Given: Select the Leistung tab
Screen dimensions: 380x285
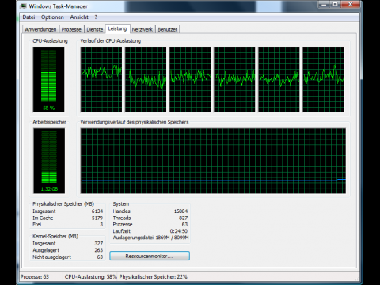Looking at the screenshot, I should [117, 28].
